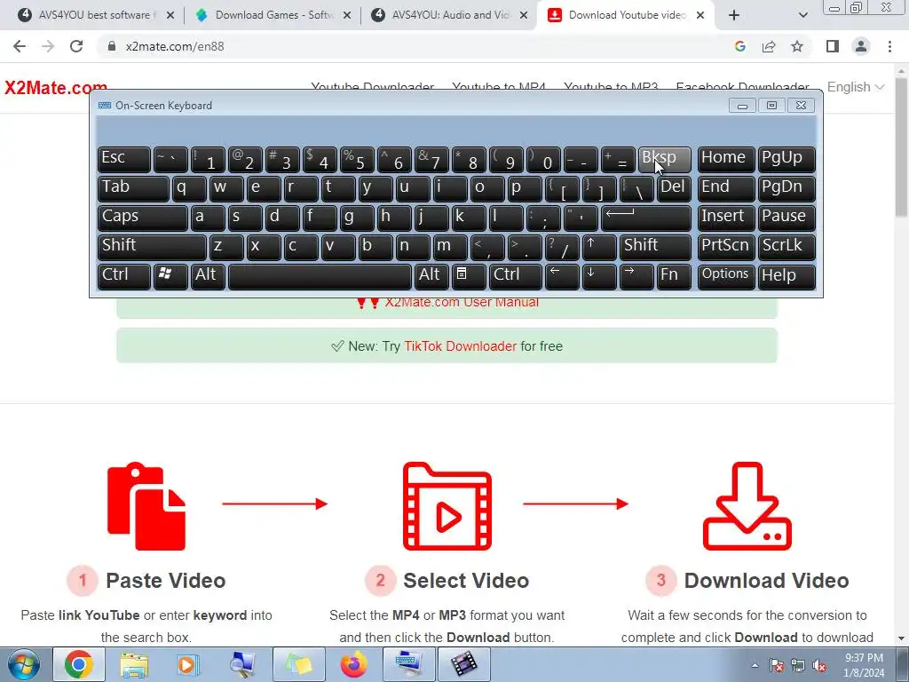This screenshot has width=909, height=682.
Task: Reload the x2mate page
Action: coord(76,46)
